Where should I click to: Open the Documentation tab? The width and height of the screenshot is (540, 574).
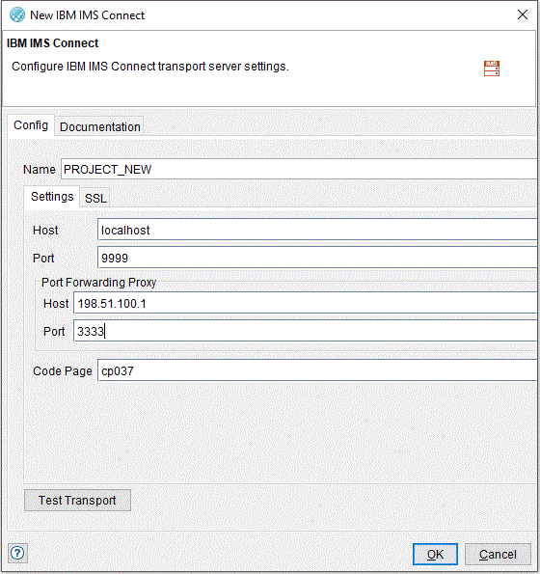coord(99,127)
